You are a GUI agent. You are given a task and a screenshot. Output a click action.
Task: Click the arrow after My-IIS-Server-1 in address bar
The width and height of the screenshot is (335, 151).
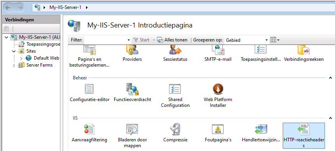pos(87,7)
